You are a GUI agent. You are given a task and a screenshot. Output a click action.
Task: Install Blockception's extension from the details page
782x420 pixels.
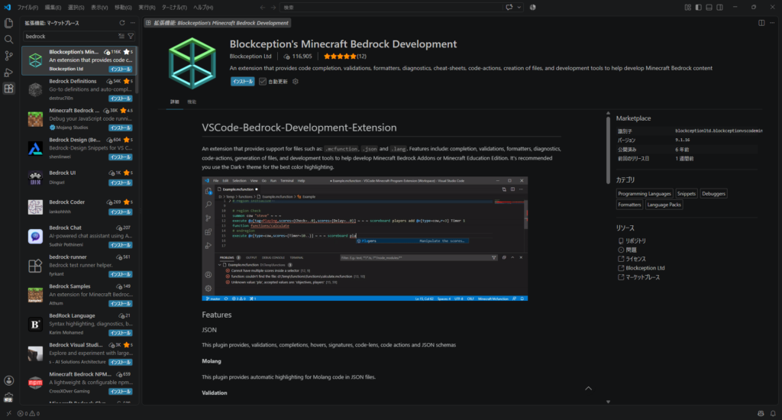pos(242,81)
